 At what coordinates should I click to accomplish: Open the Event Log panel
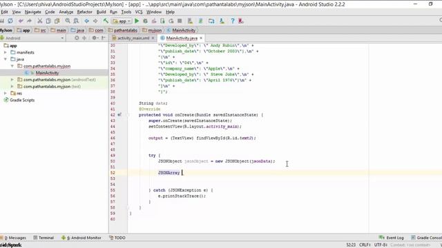[392, 238]
